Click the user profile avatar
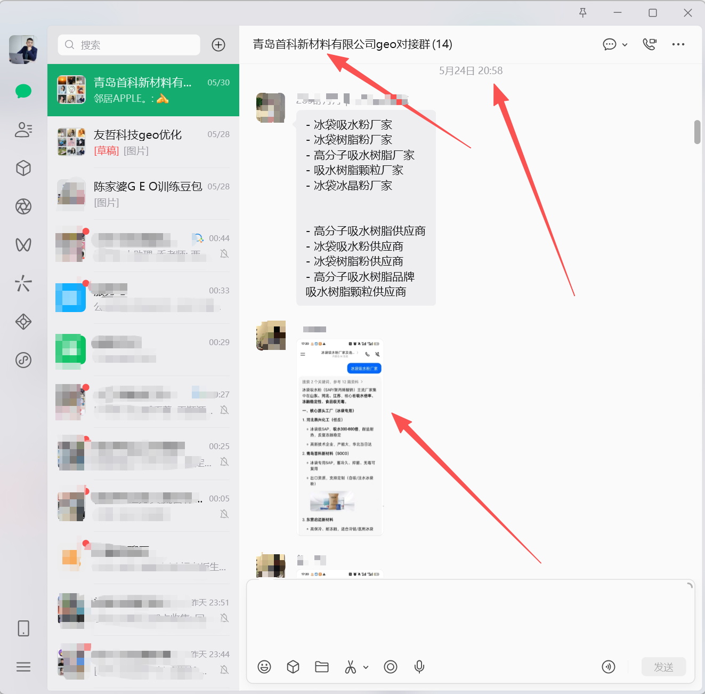 point(23,50)
